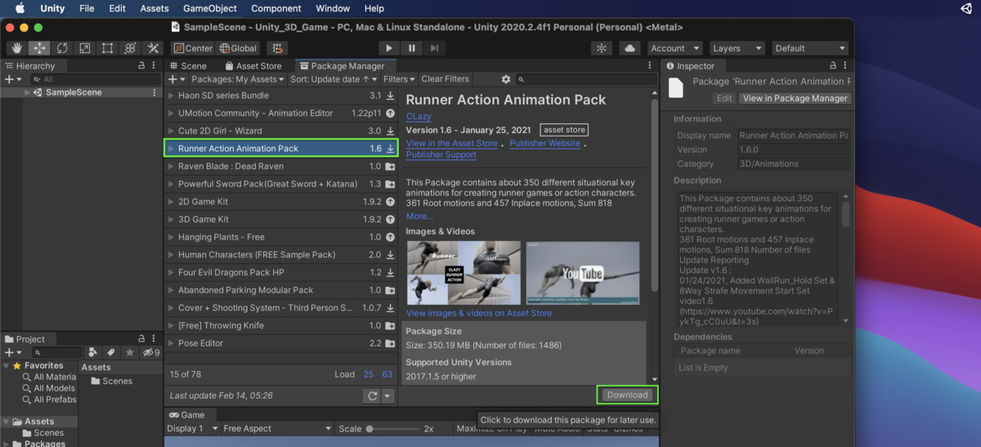Import icon for Raven Blade : Dead Raven

click(x=391, y=167)
